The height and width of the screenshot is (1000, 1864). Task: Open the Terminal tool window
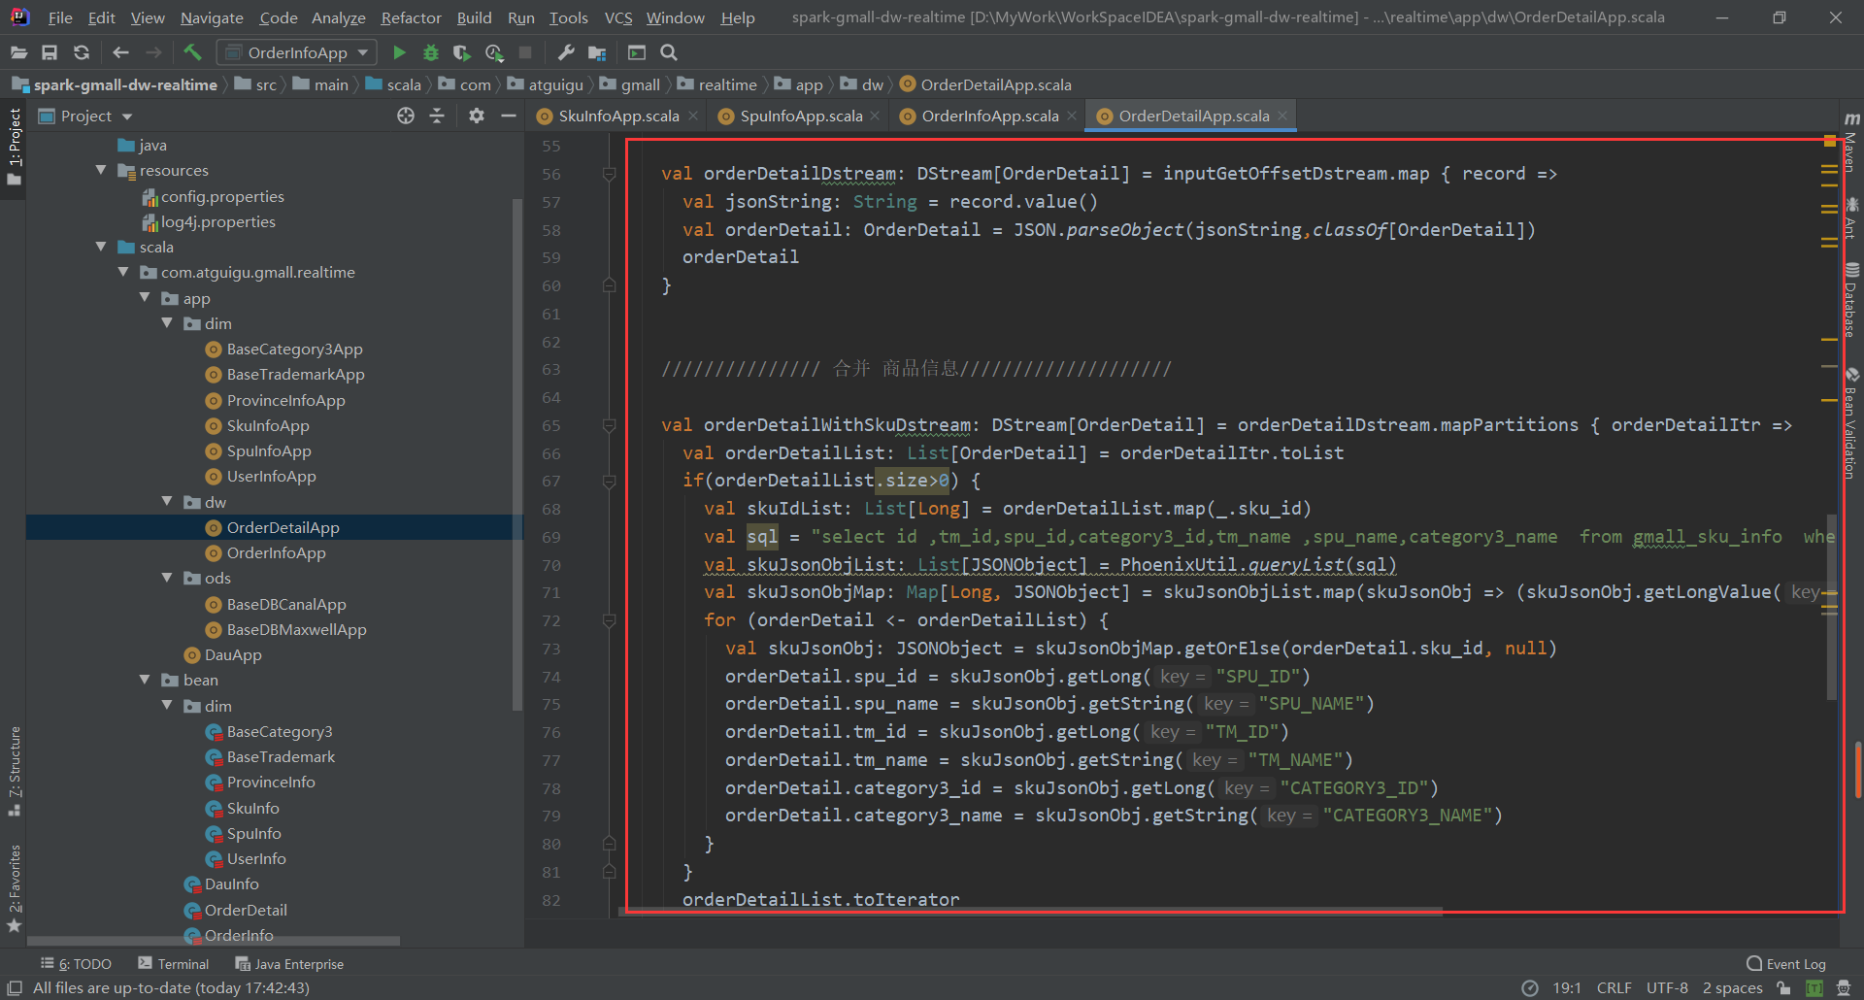173,964
